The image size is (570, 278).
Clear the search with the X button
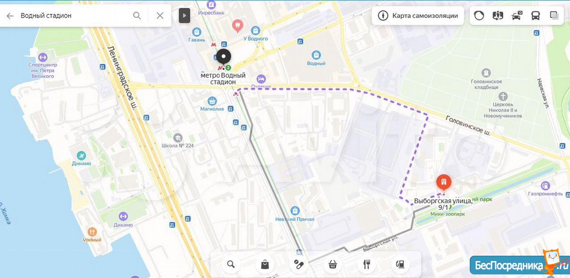tap(160, 16)
